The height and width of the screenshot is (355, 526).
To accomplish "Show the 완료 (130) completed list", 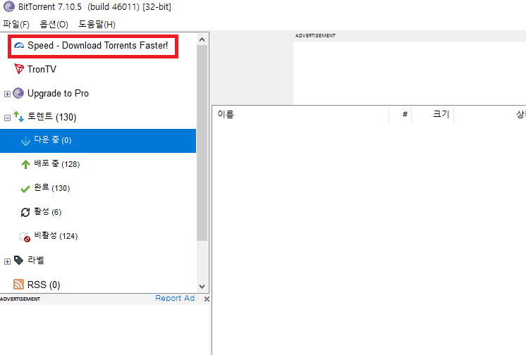I will (52, 188).
